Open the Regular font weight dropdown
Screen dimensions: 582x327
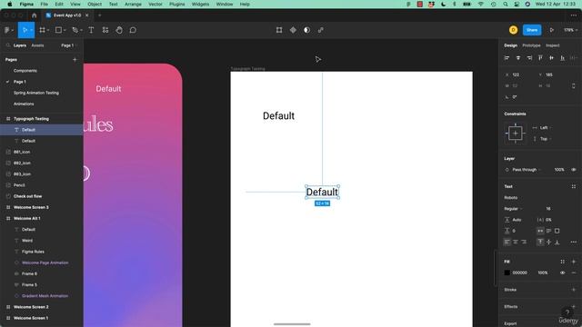[x=514, y=209]
